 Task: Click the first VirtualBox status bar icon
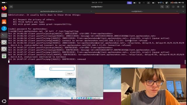click(72, 98)
